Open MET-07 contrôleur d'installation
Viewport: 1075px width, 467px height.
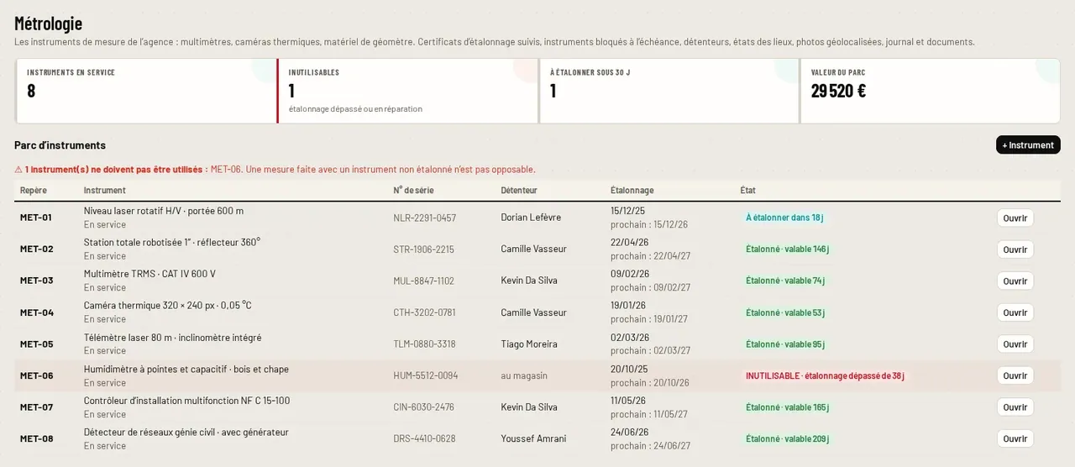(x=1015, y=407)
